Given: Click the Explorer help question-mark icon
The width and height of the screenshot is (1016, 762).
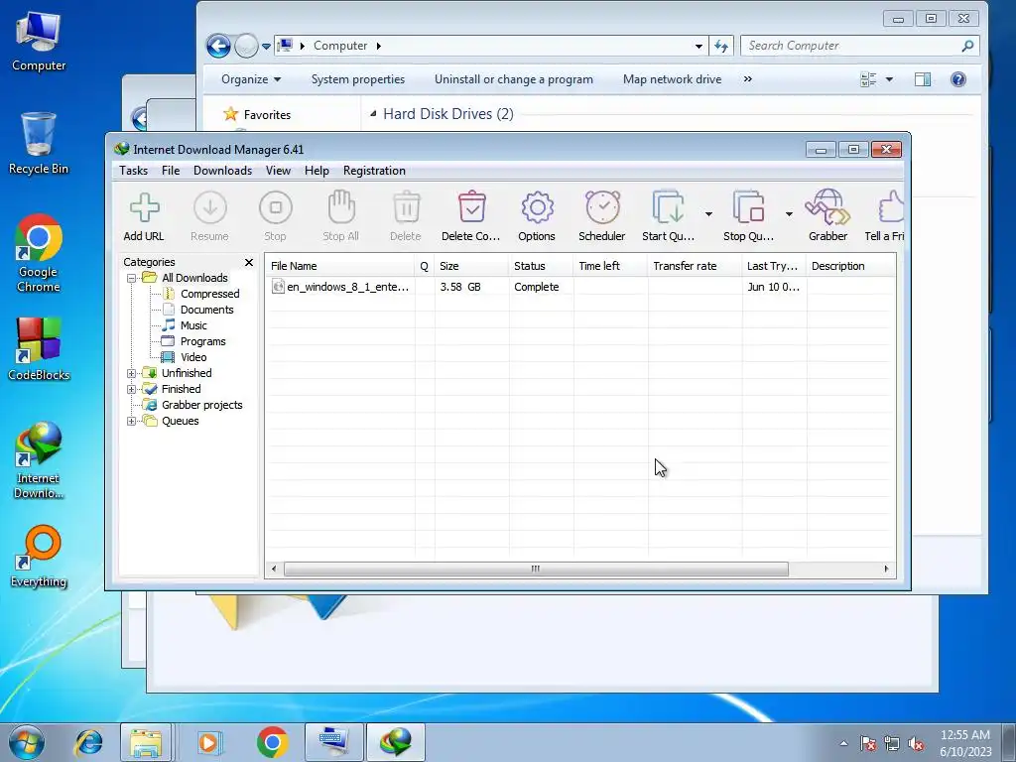Looking at the screenshot, I should point(957,79).
